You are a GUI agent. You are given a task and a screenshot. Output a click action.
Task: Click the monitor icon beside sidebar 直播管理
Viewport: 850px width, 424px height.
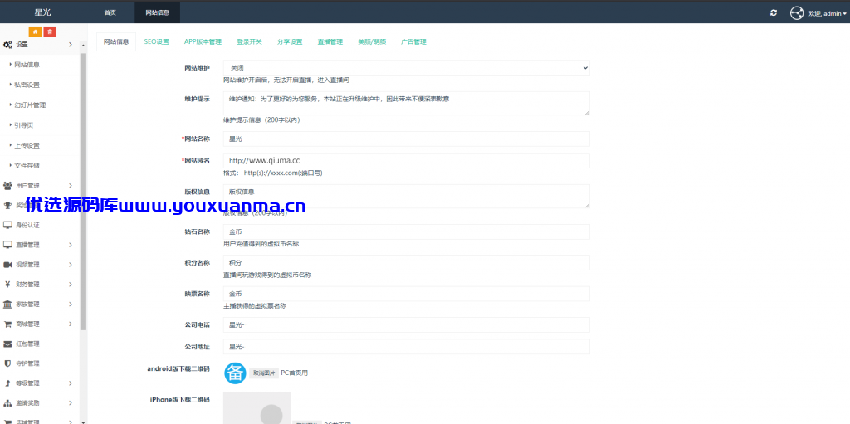tap(7, 245)
